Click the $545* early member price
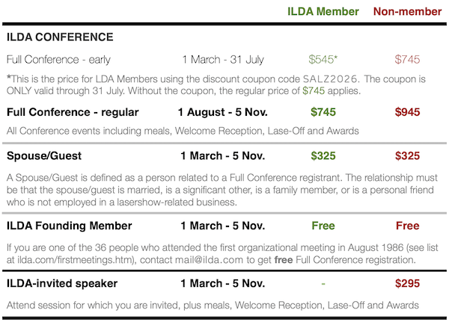Viewport: 449px width, 322px height. (323, 60)
